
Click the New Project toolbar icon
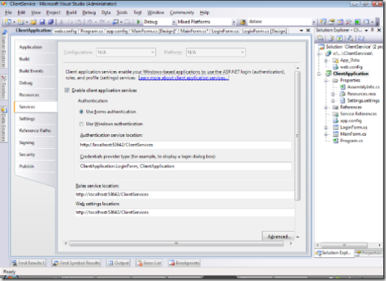[8, 22]
